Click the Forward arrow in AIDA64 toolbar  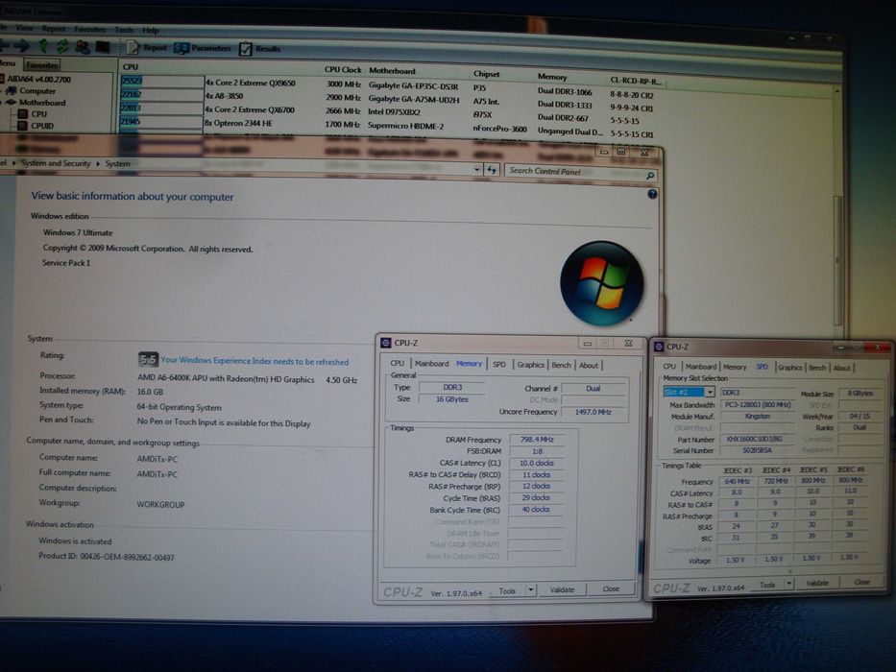22,45
